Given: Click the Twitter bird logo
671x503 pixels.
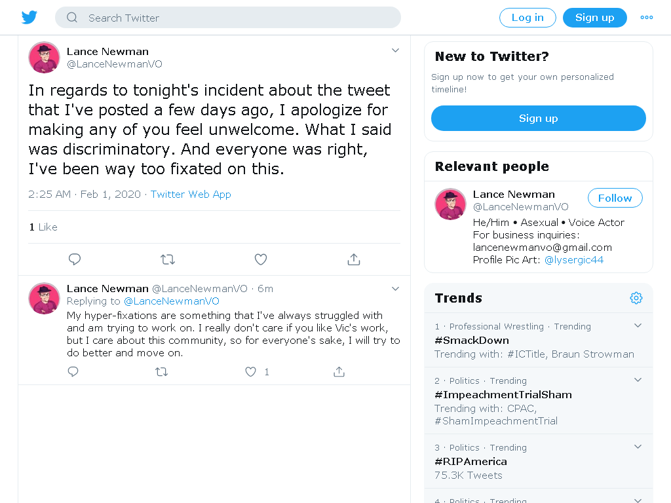Looking at the screenshot, I should [29, 18].
